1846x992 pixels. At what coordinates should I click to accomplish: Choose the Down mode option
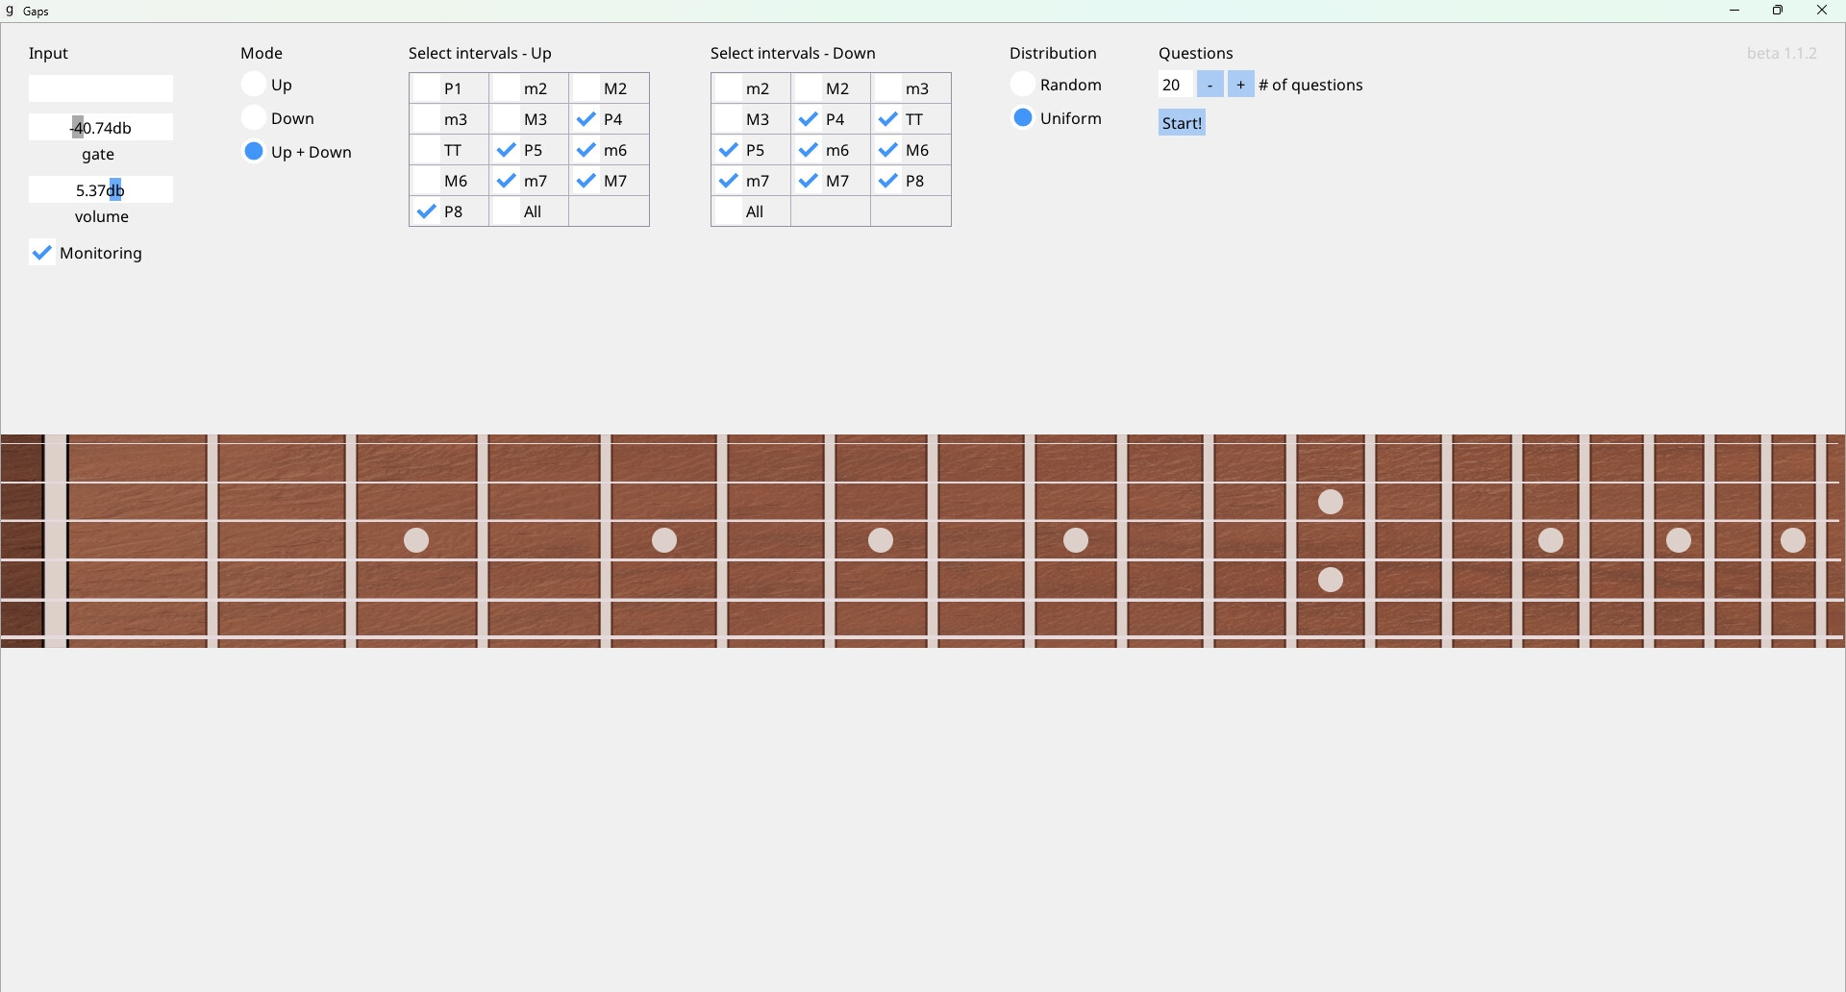coord(254,118)
